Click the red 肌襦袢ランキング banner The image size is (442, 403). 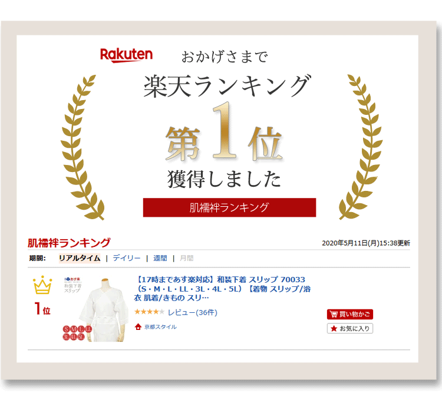229,207
